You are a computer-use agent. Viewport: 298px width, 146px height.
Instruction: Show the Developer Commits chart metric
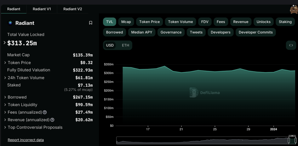256,32
